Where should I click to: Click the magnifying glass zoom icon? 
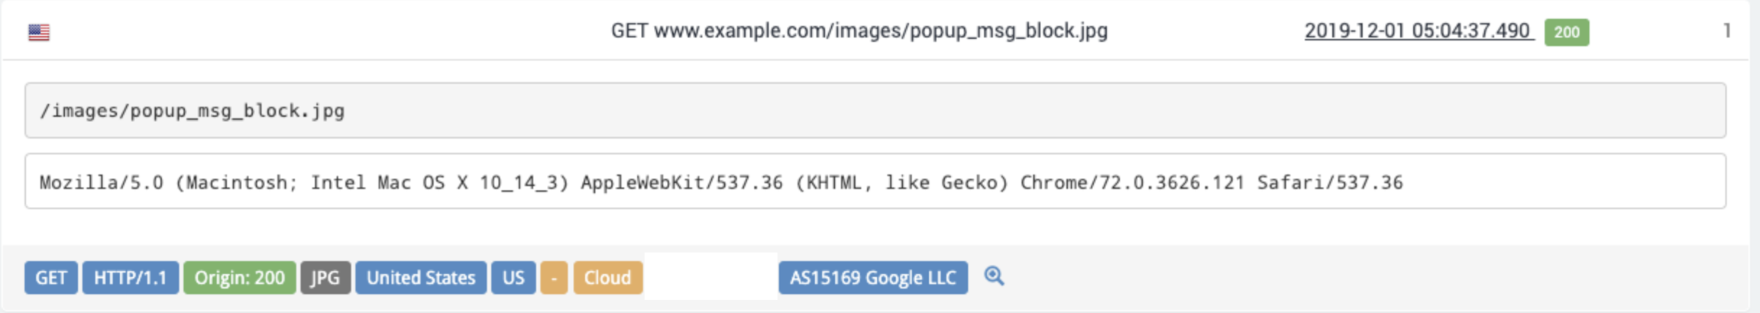pos(994,276)
